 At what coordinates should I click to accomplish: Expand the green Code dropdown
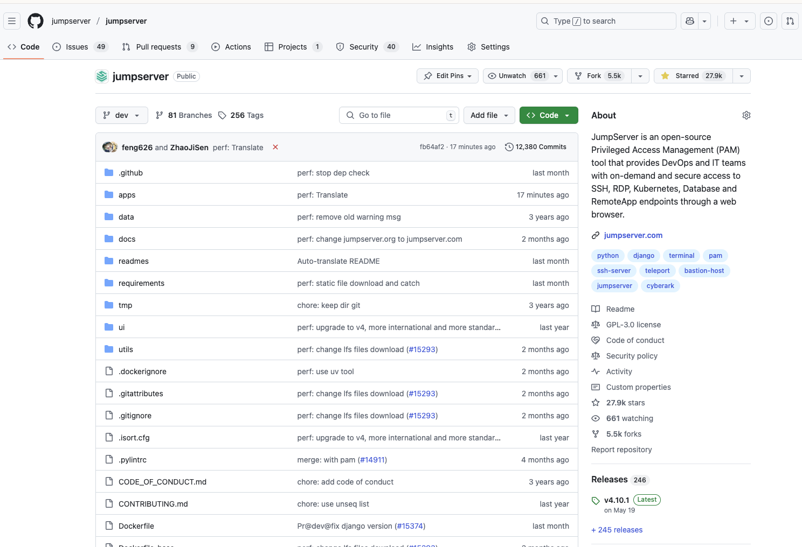[x=548, y=115]
